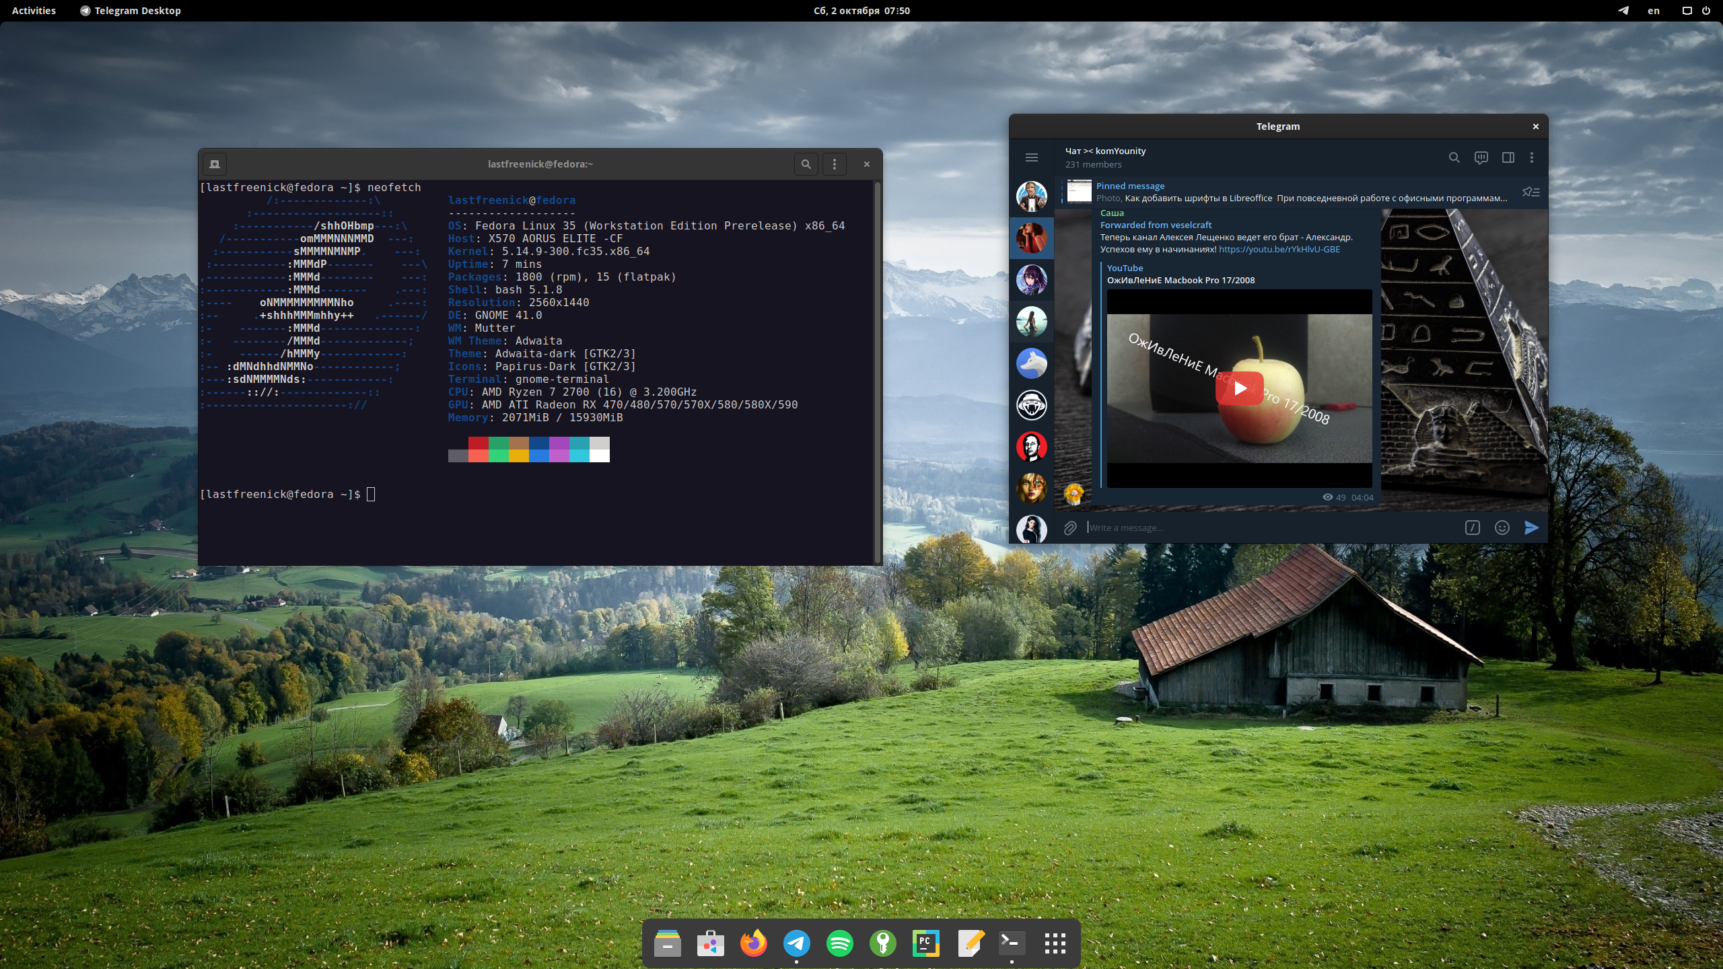Screen dimensions: 1723x969
Task: Open a new tab in the terminal window
Action: coord(215,164)
